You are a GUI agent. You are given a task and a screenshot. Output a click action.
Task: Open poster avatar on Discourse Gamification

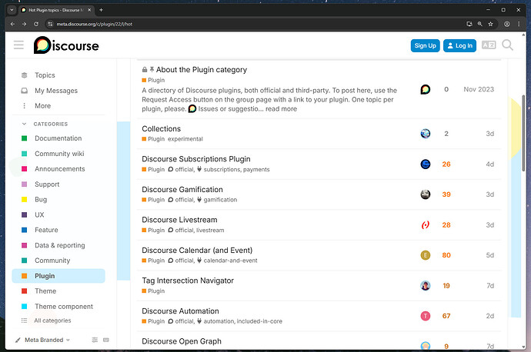[426, 194]
